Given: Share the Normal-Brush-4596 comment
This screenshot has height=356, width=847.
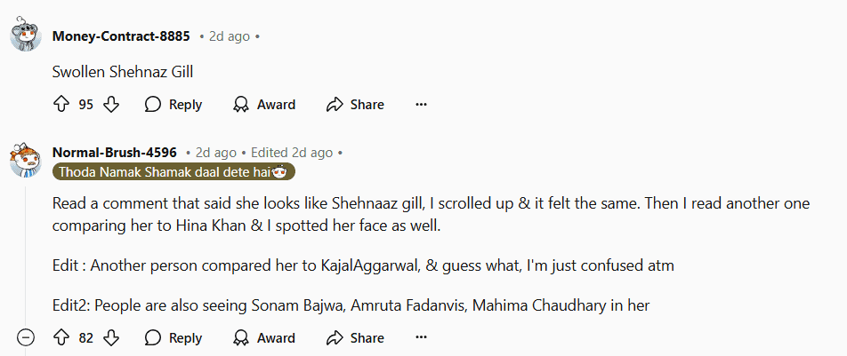Looking at the screenshot, I should click(355, 338).
